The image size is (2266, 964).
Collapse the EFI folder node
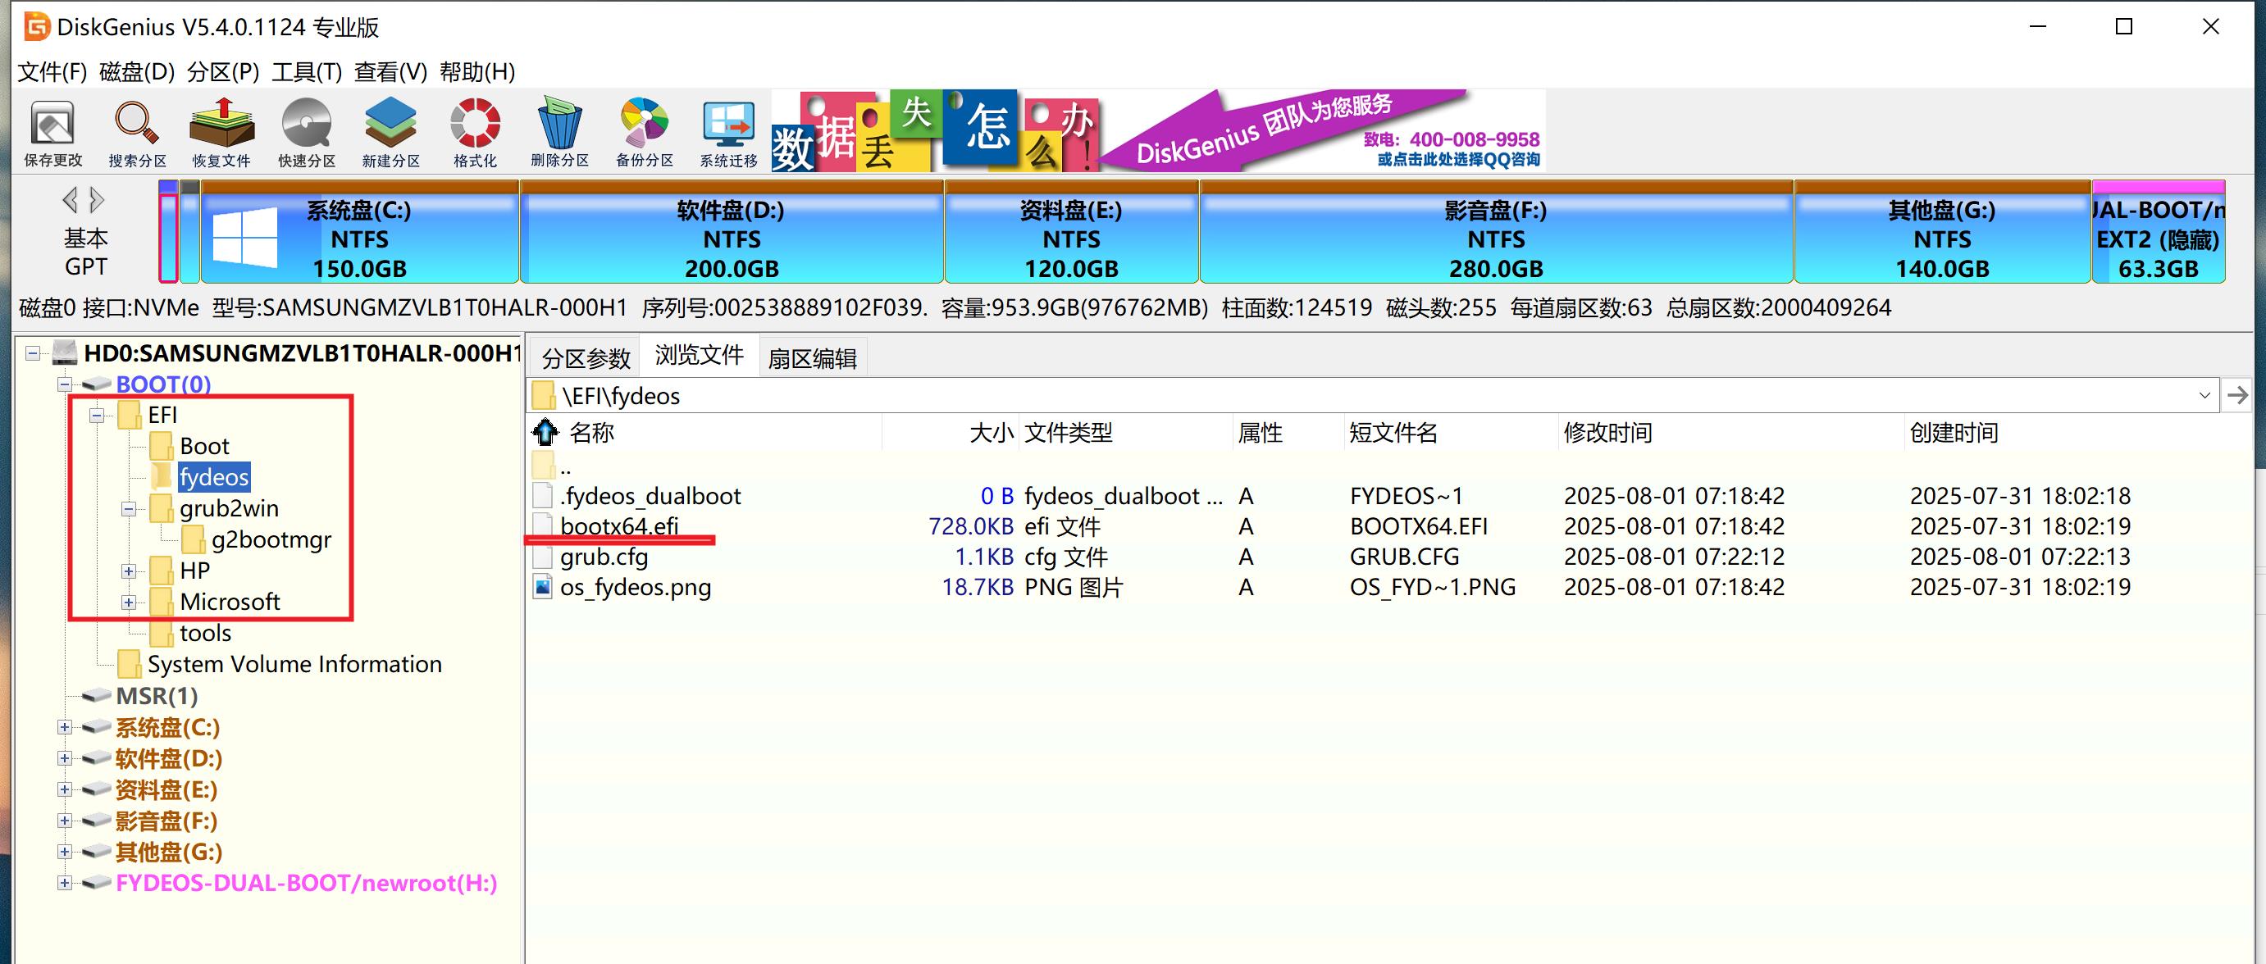97,415
